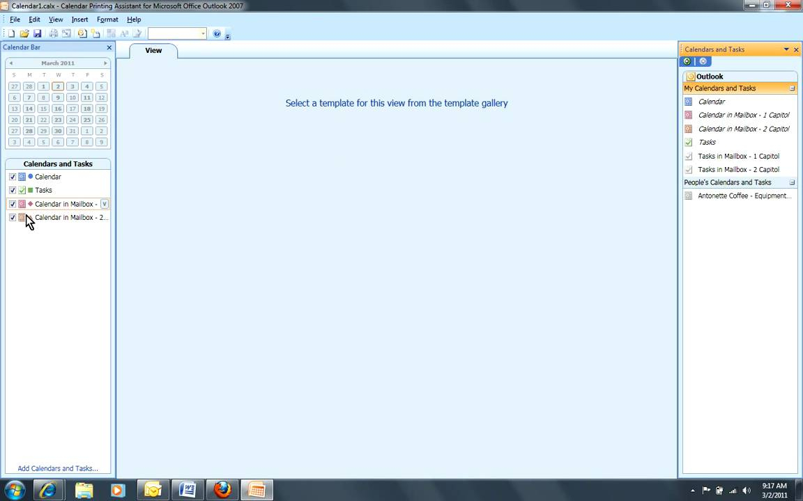Image resolution: width=803 pixels, height=501 pixels.
Task: Open the Calendars and Tasks pane options arrow
Action: 786,49
